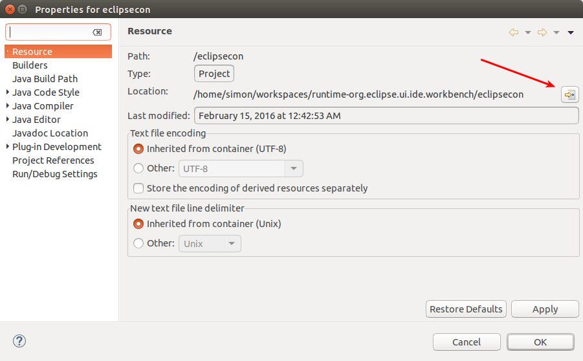Screen dimensions: 583x361
Task: Select Resource in the properties tree
Action: pyautogui.click(x=58, y=52)
